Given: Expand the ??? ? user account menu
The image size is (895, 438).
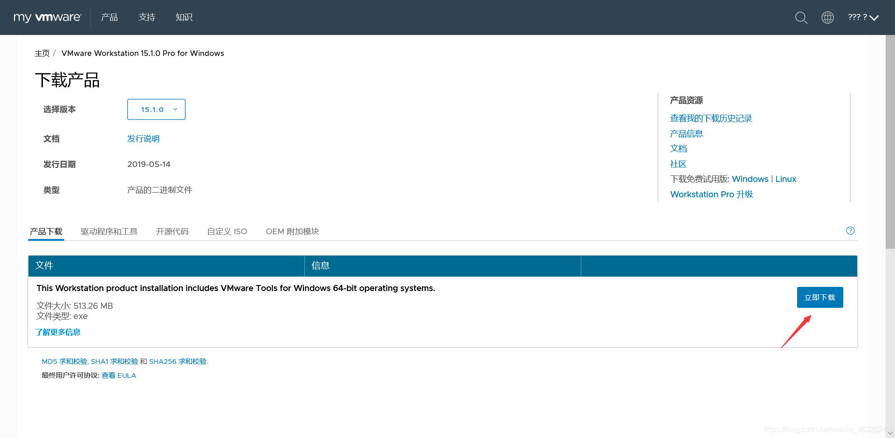Looking at the screenshot, I should 863,17.
